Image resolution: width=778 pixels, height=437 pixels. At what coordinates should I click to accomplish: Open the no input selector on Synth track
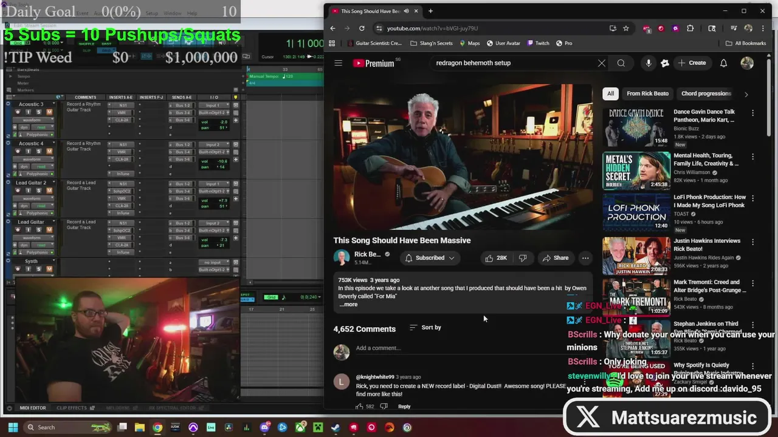click(x=213, y=262)
